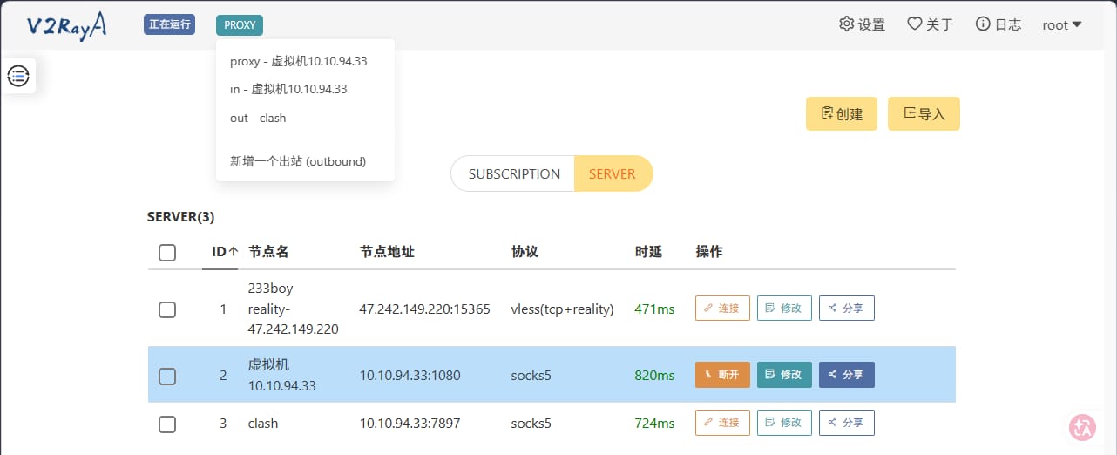Click the address 47.242.149.220:15365
Screen dimensions: 1117x455
[x=425, y=309]
